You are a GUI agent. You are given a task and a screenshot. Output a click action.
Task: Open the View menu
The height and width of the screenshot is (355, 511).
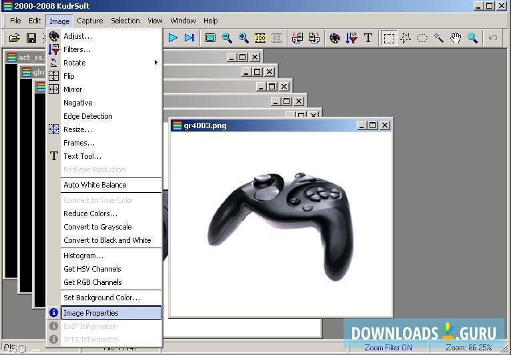[155, 21]
